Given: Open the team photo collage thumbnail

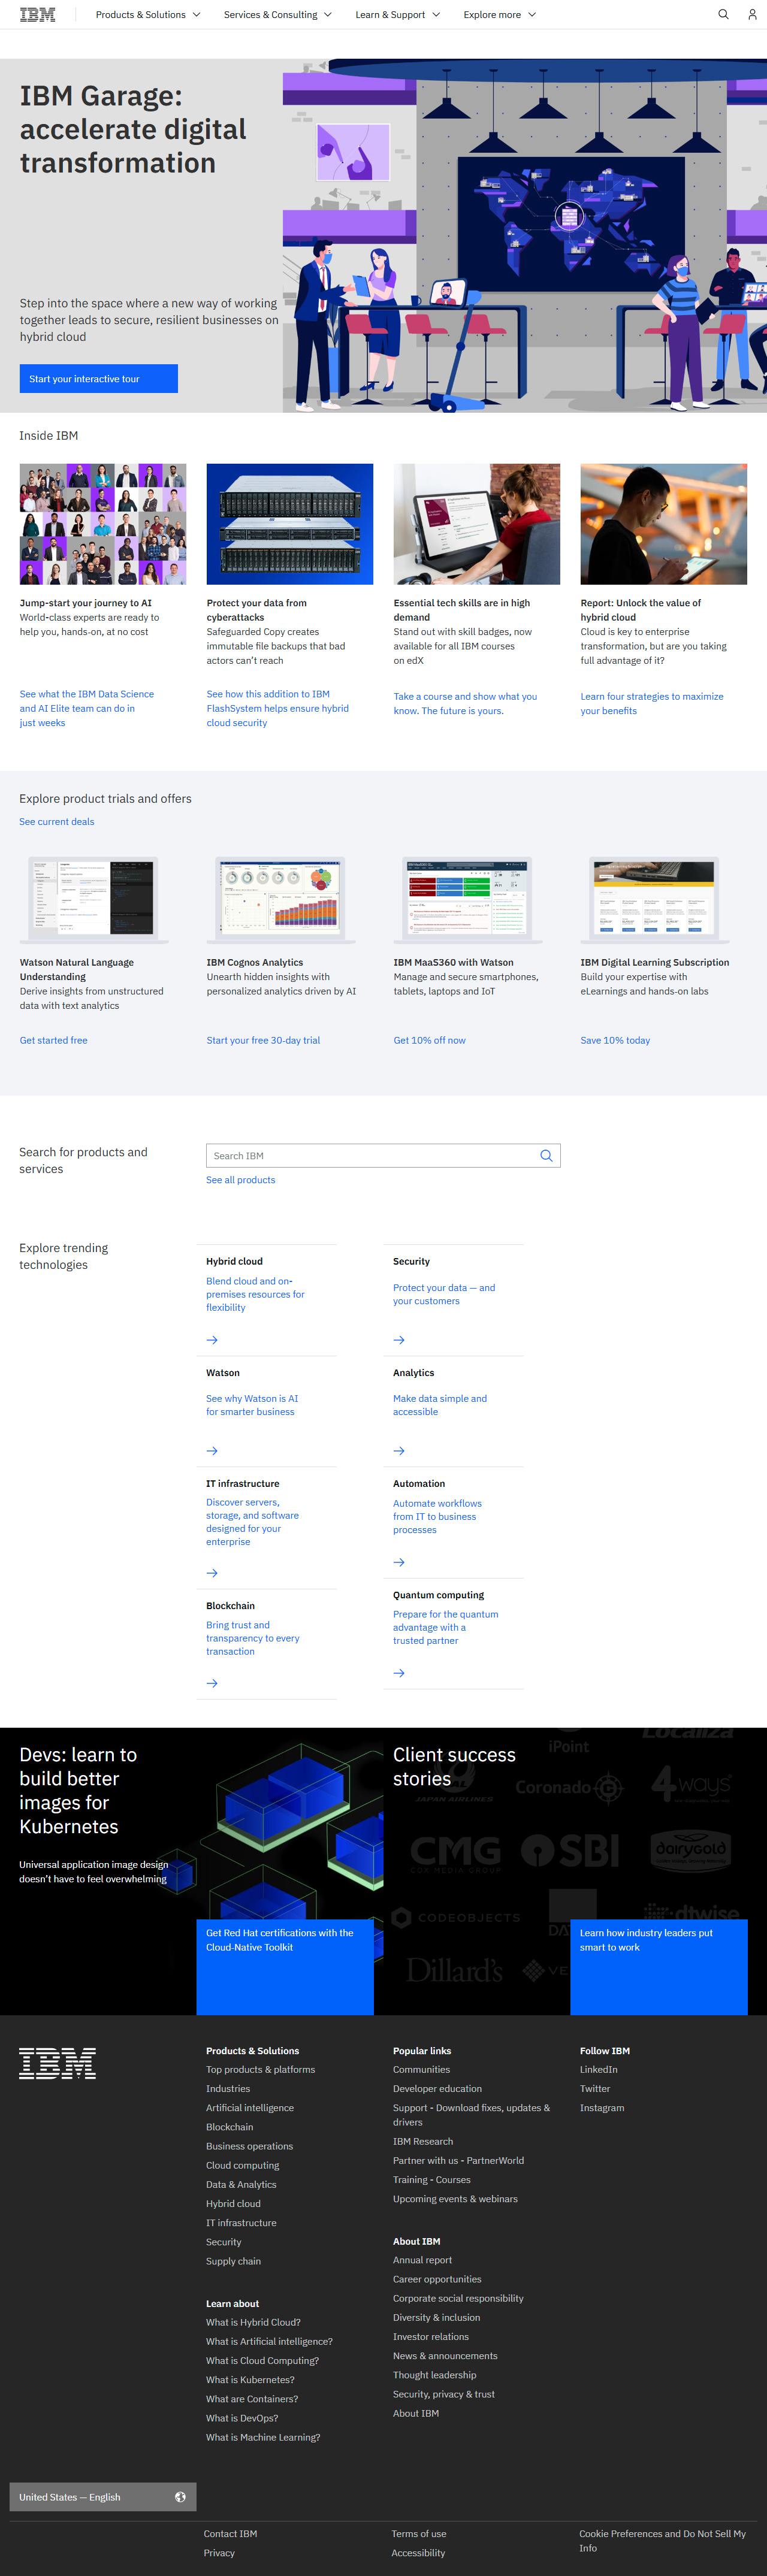Looking at the screenshot, I should 103,523.
